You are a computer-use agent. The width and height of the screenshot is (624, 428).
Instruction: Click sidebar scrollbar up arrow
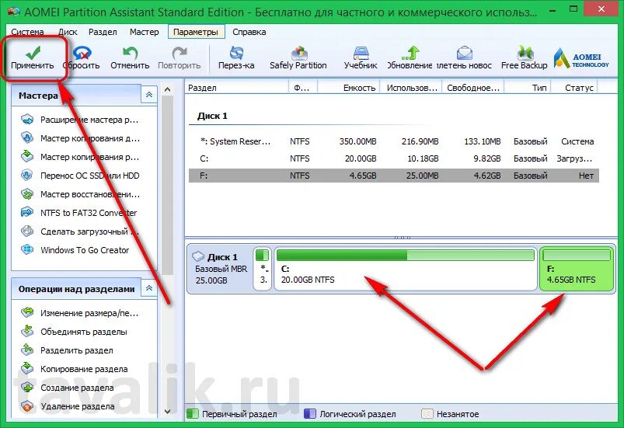coord(168,90)
